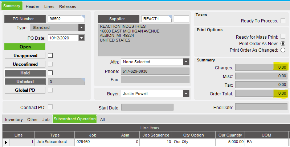Open the Header tab
The image size is (290, 147).
(x=32, y=7)
